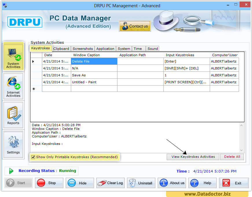The height and width of the screenshot is (197, 252).
Task: Click the 'Window Caption : Delete File' detail line
Action: tap(56, 129)
